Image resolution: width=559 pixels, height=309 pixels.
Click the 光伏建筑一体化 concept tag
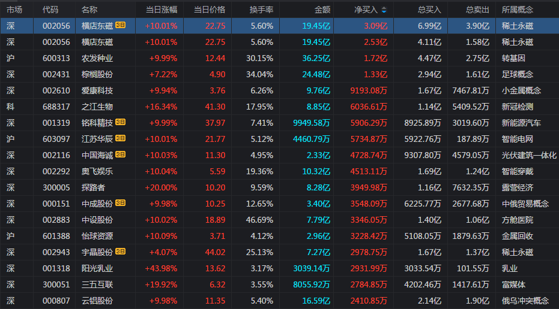[529, 155]
